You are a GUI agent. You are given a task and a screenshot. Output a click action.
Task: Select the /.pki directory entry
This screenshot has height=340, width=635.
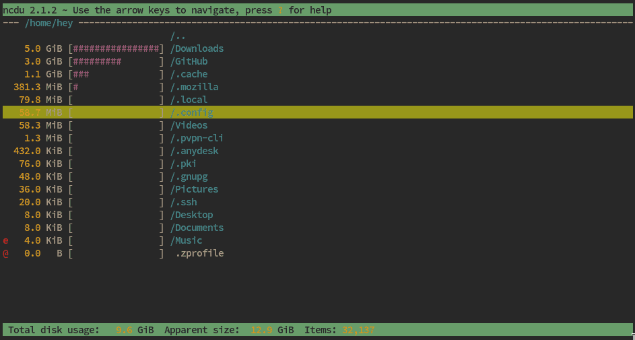183,164
